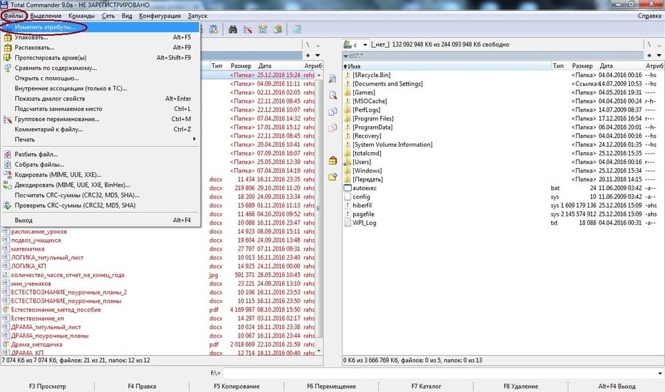
Task: Open the Команды menu
Action: (x=81, y=16)
